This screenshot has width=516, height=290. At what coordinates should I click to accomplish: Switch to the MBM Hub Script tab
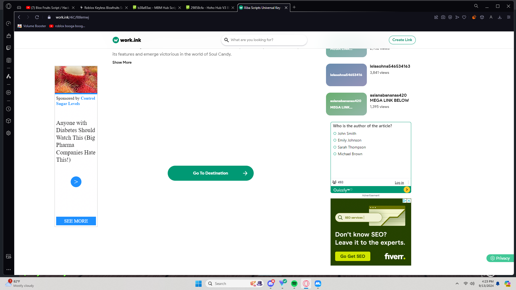157,8
